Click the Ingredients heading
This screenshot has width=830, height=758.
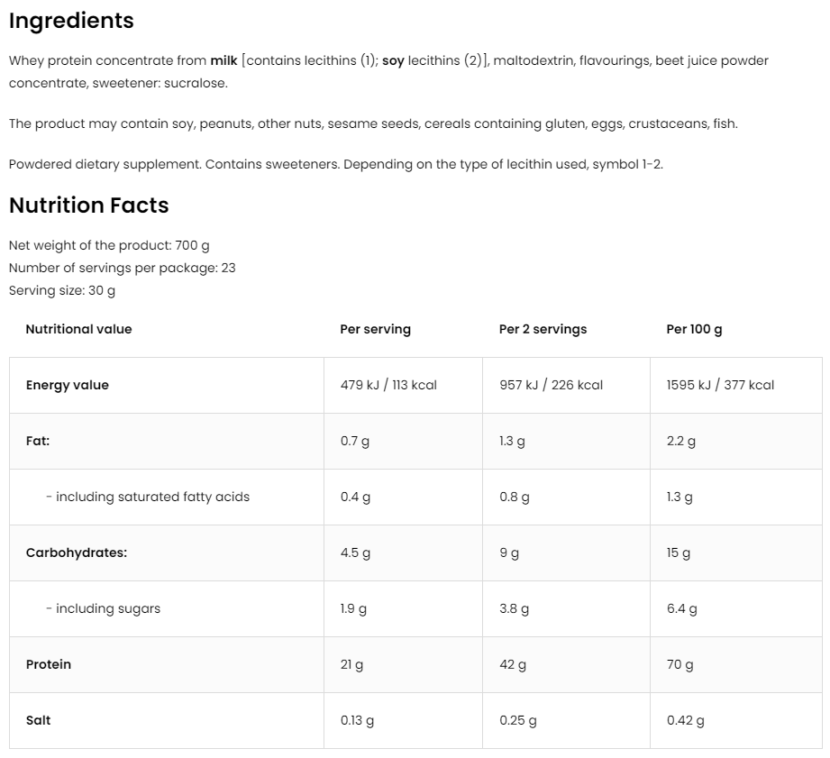pos(71,21)
